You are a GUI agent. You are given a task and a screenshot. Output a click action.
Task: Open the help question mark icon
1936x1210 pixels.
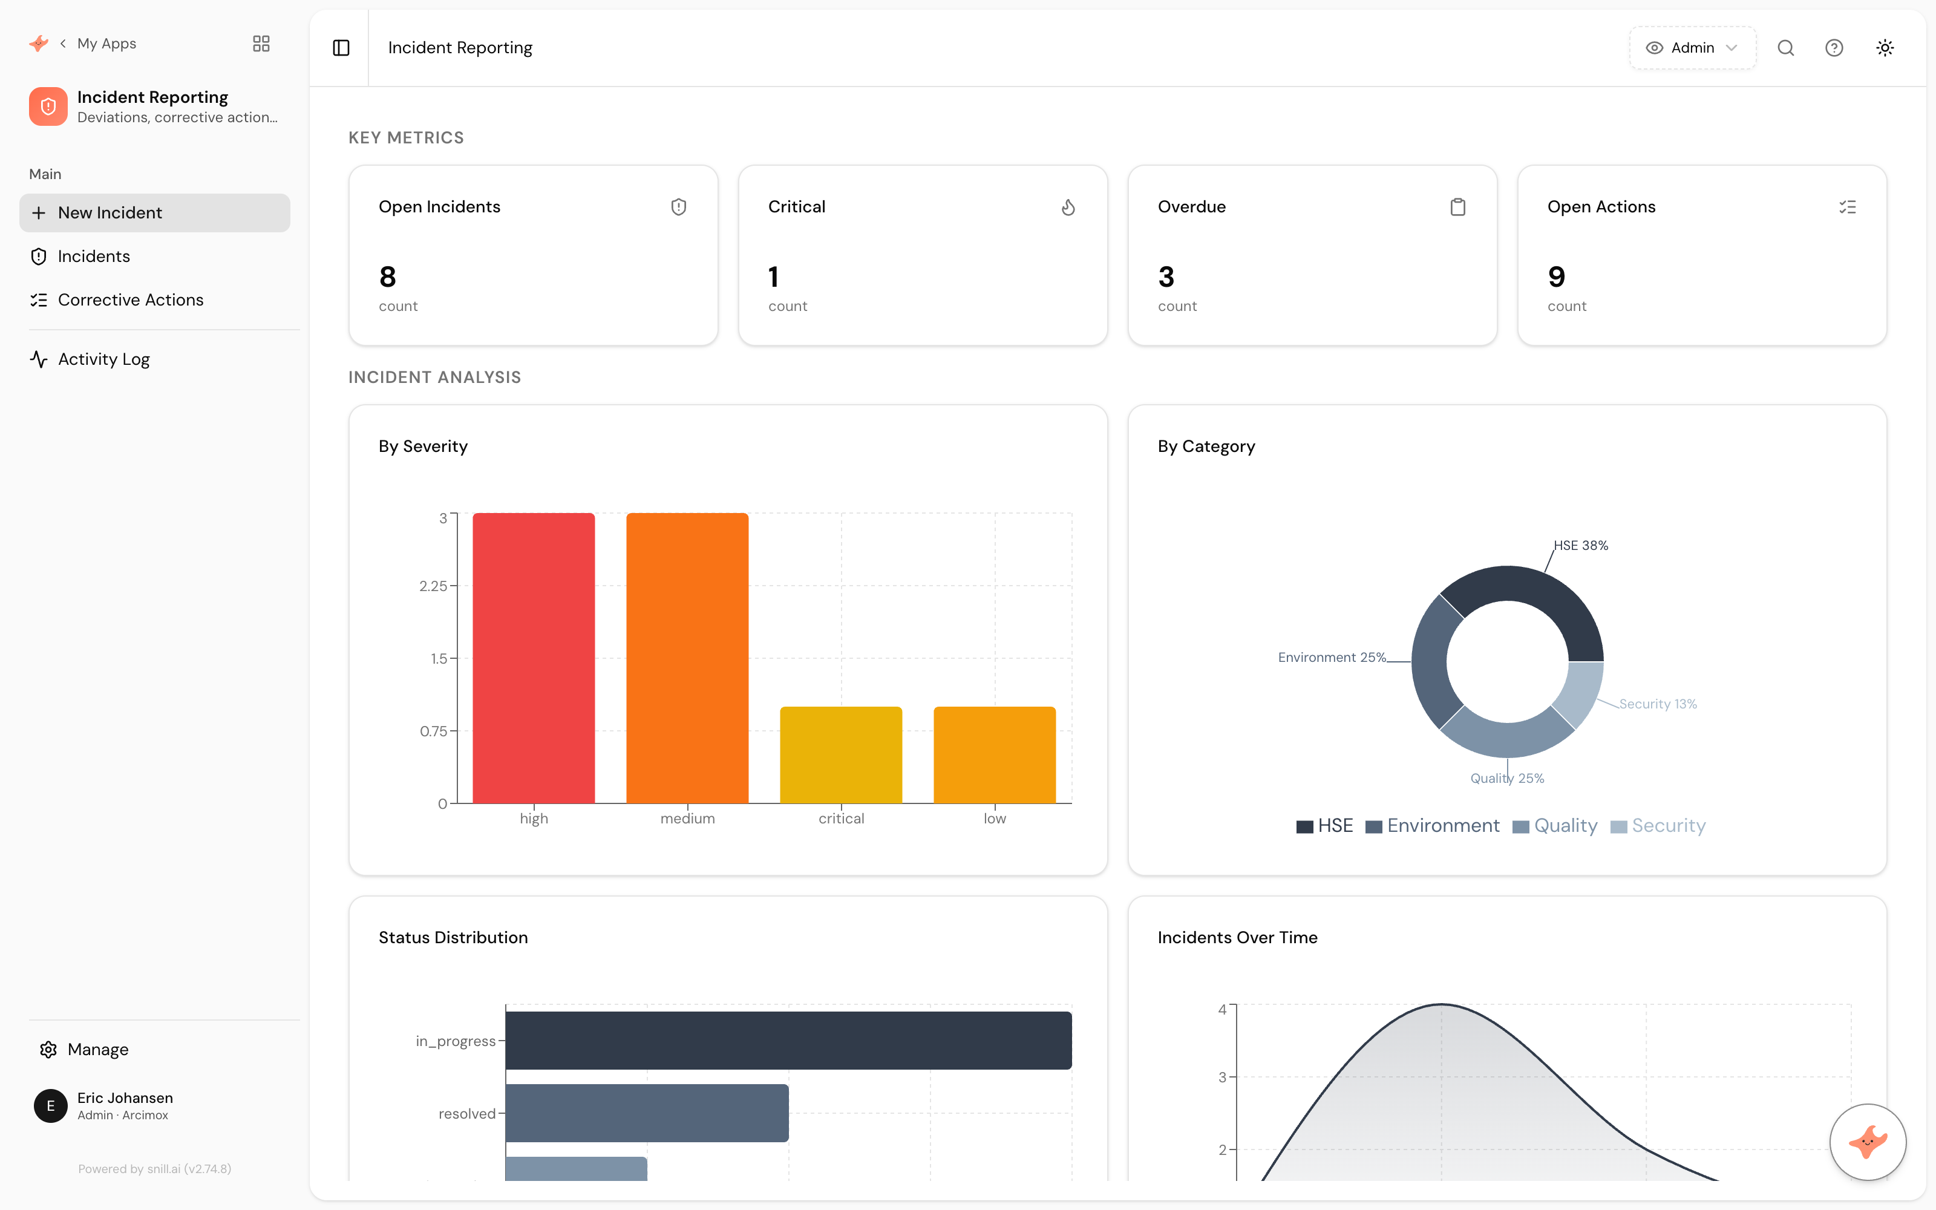[x=1834, y=48]
